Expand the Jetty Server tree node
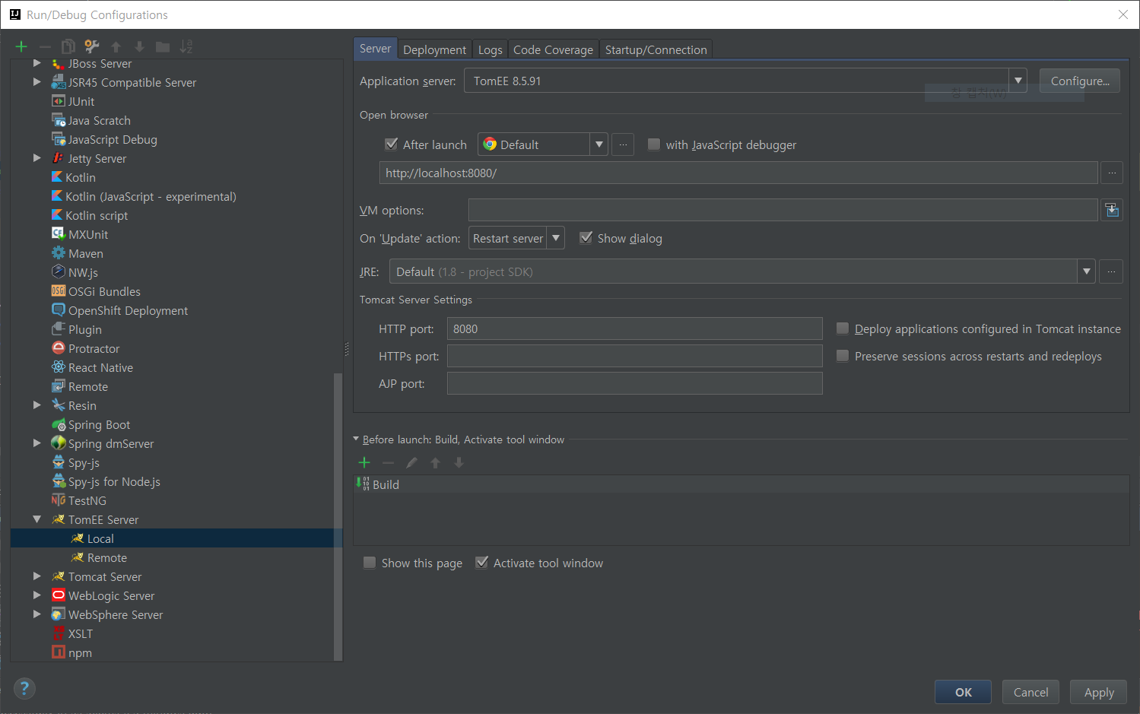This screenshot has width=1140, height=714. tap(37, 158)
